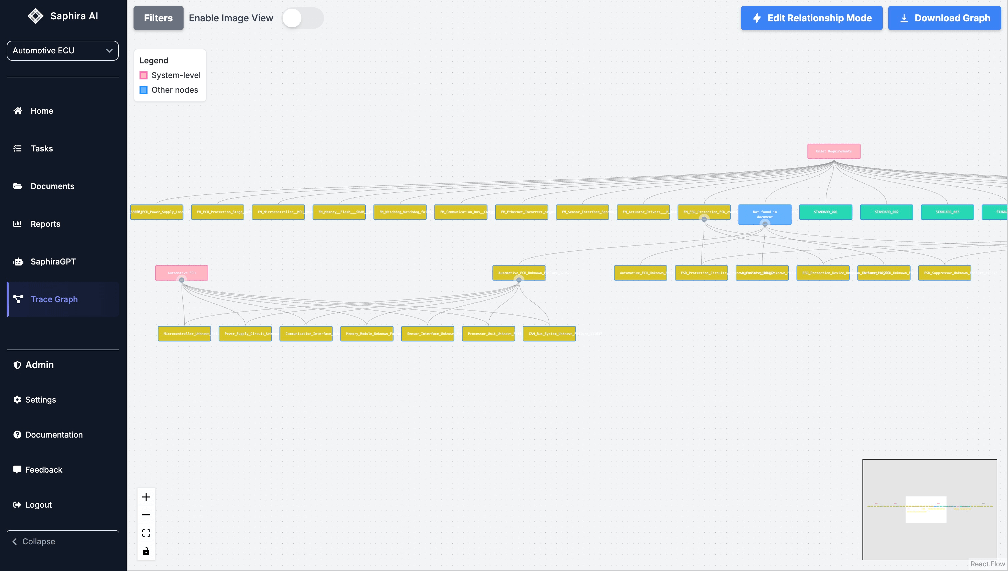
Task: Select the zoom-in plus icon
Action: [146, 497]
